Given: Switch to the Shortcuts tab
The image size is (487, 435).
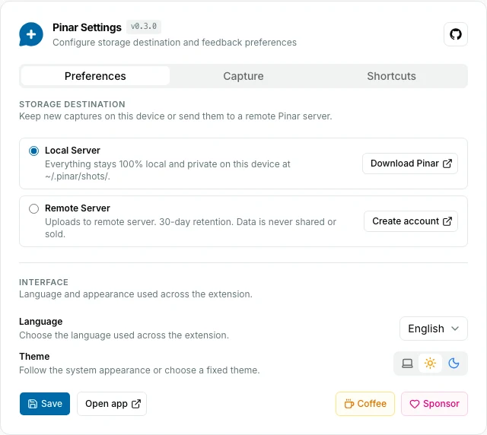Looking at the screenshot, I should tap(391, 76).
